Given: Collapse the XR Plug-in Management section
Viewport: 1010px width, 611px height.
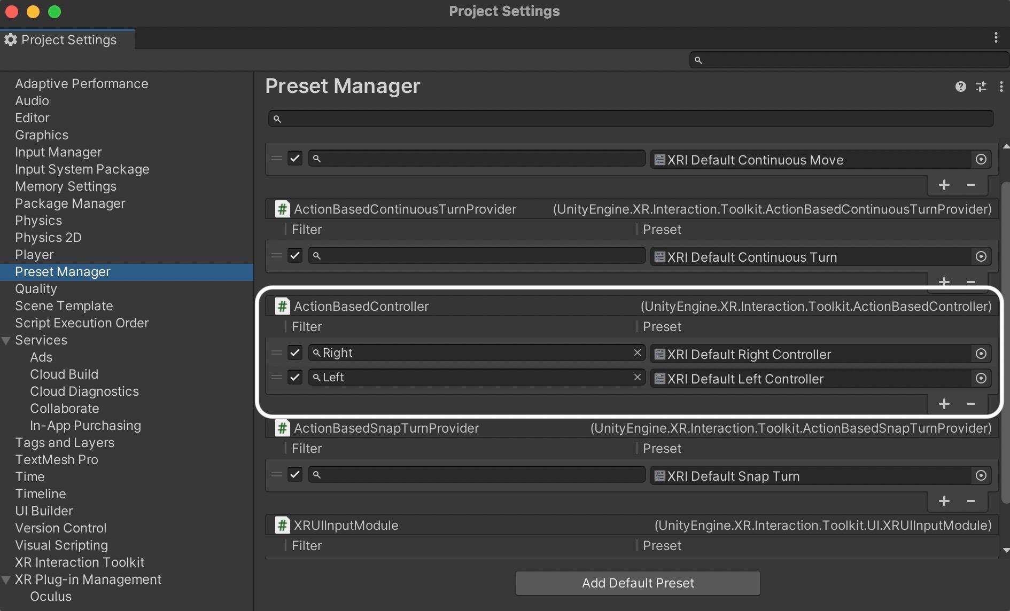Looking at the screenshot, I should (x=6, y=579).
